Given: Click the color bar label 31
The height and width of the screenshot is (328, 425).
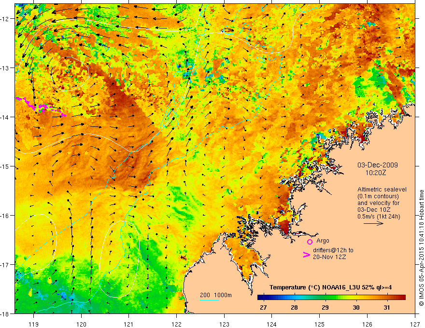Looking at the screenshot, I should point(387,308).
